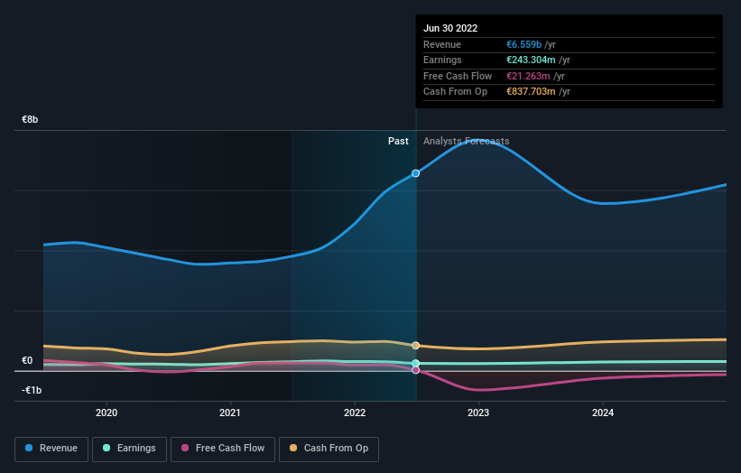
Task: Click the €0 y-axis label
Action: click(27, 360)
